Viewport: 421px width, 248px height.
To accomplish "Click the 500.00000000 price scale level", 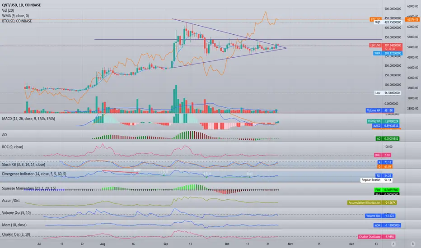I will coord(393,9).
